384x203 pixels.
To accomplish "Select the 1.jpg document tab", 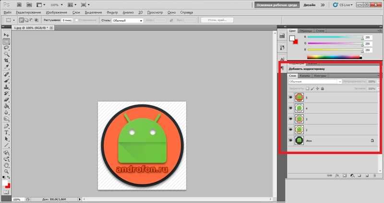I will [x=33, y=28].
